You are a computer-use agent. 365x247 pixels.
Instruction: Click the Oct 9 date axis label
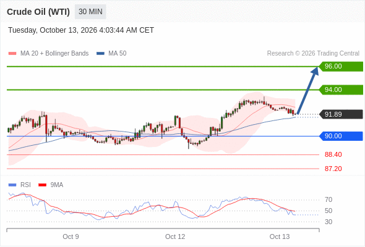point(71,237)
